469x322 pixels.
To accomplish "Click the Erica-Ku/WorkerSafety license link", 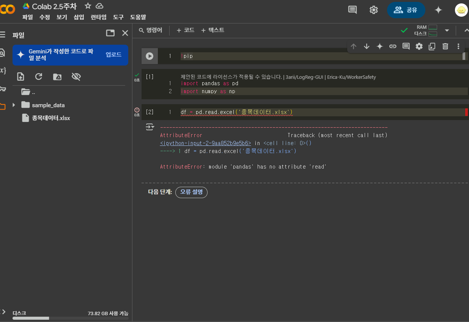I will tap(352, 77).
